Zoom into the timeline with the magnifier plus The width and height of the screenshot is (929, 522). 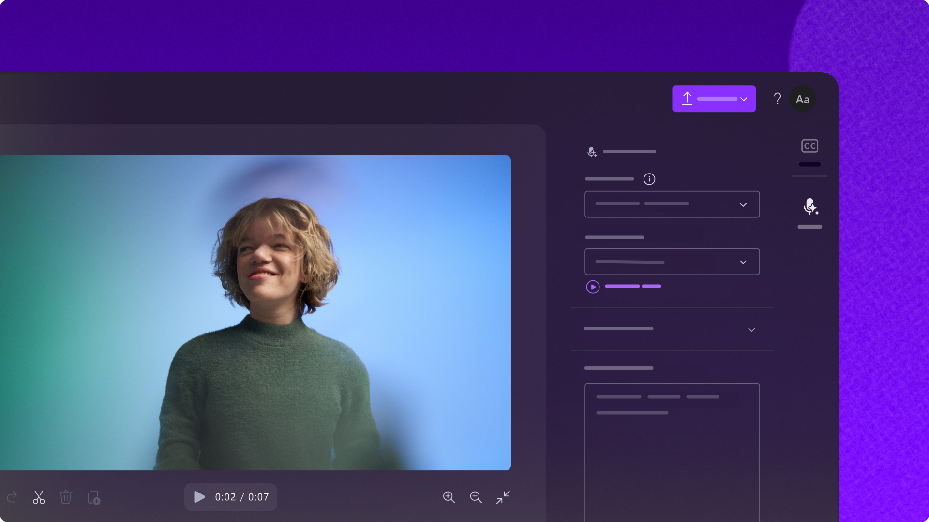click(449, 497)
